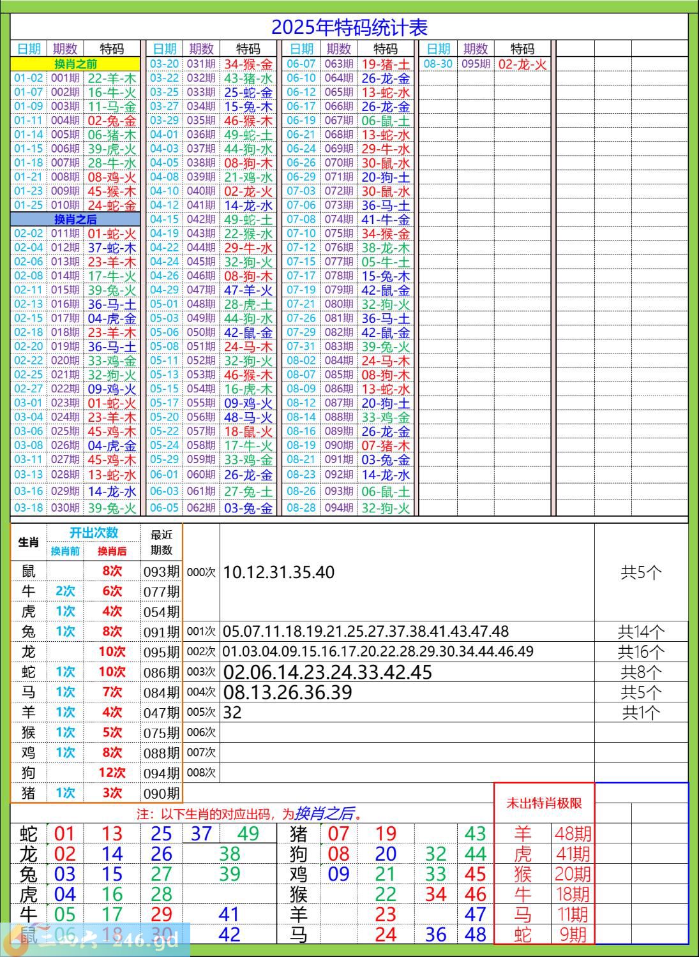This screenshot has height=957, width=699.
Task: Click "077期" in the 牛 zodiac row
Action: [x=162, y=591]
